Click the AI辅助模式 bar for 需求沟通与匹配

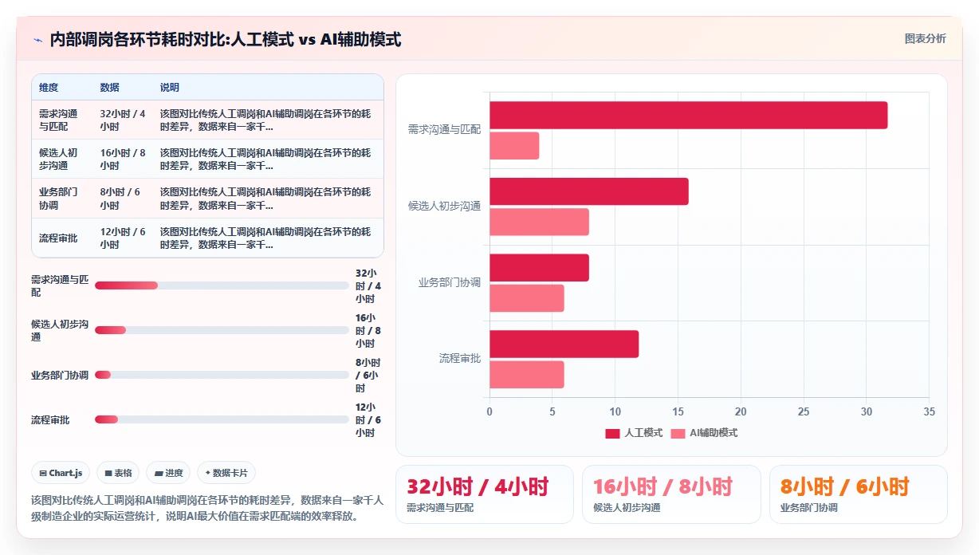(x=514, y=146)
